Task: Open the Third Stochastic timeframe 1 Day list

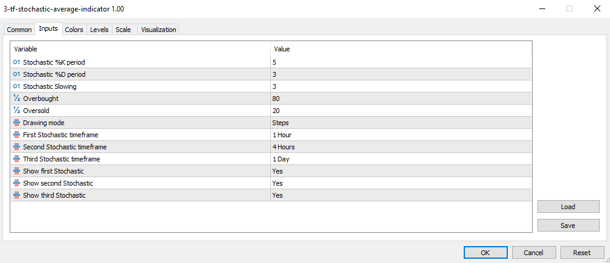Action: [401, 159]
